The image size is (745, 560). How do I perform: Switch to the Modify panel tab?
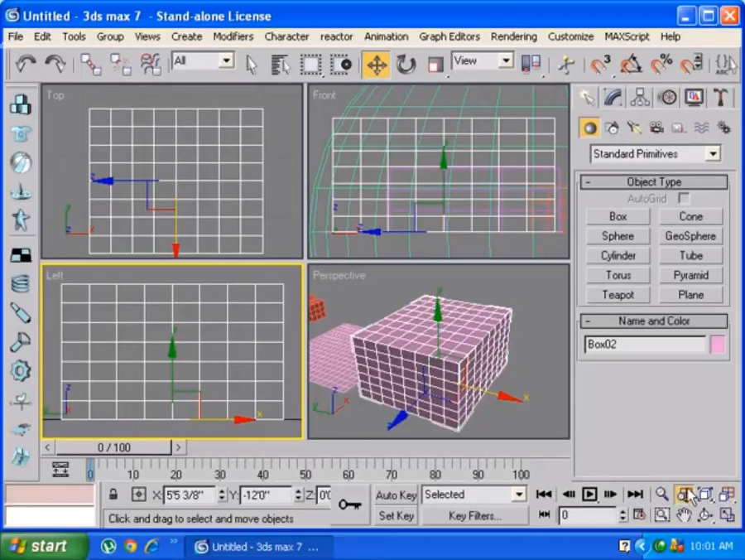(613, 98)
